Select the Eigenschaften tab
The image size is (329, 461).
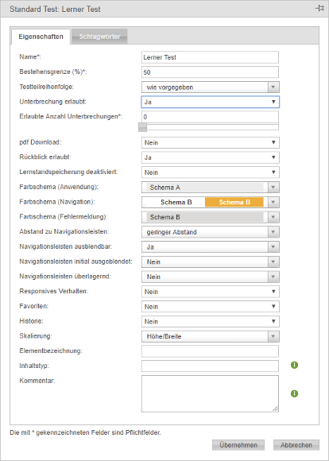[x=41, y=37]
